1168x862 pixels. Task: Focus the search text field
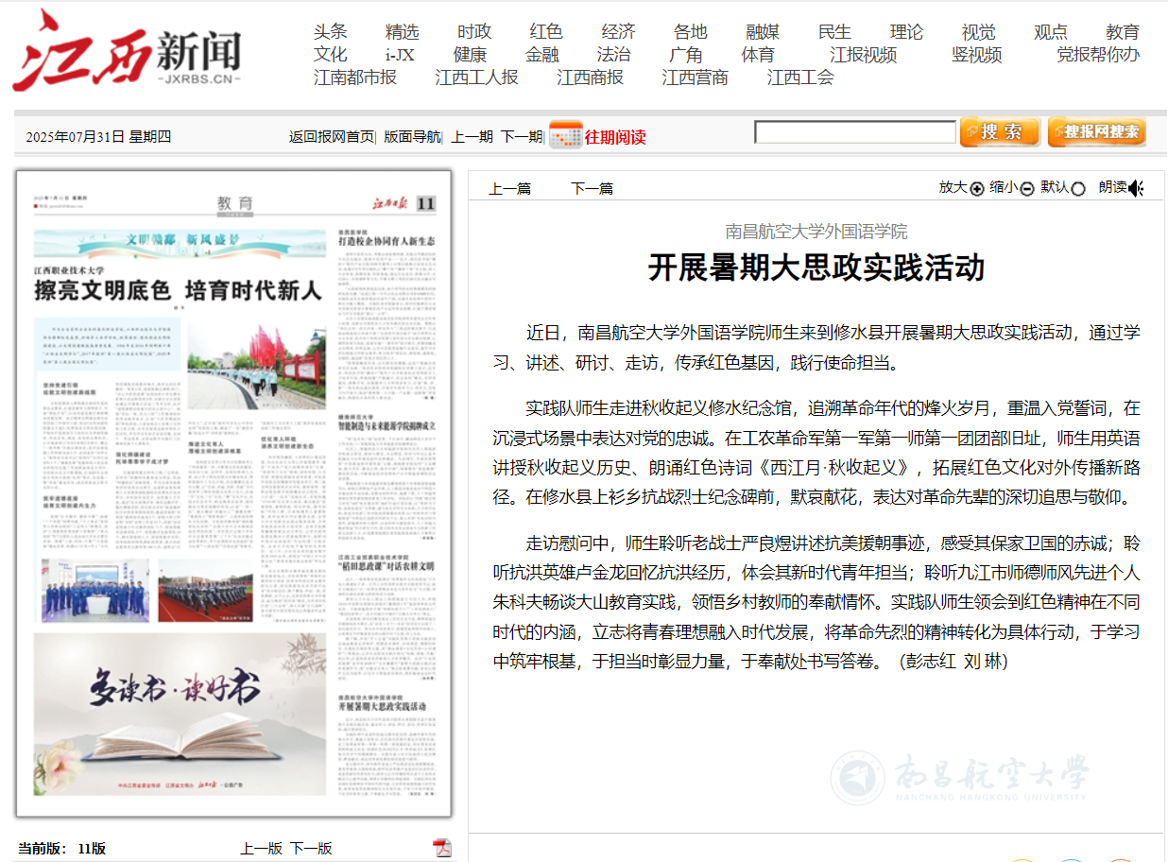pyautogui.click(x=855, y=132)
